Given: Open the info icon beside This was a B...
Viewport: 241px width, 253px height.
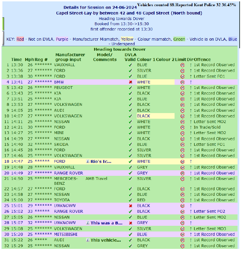Looking at the screenshot, I should click(x=88, y=223).
